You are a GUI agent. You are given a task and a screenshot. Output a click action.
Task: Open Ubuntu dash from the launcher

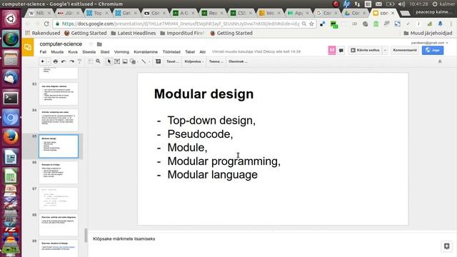(x=11, y=19)
